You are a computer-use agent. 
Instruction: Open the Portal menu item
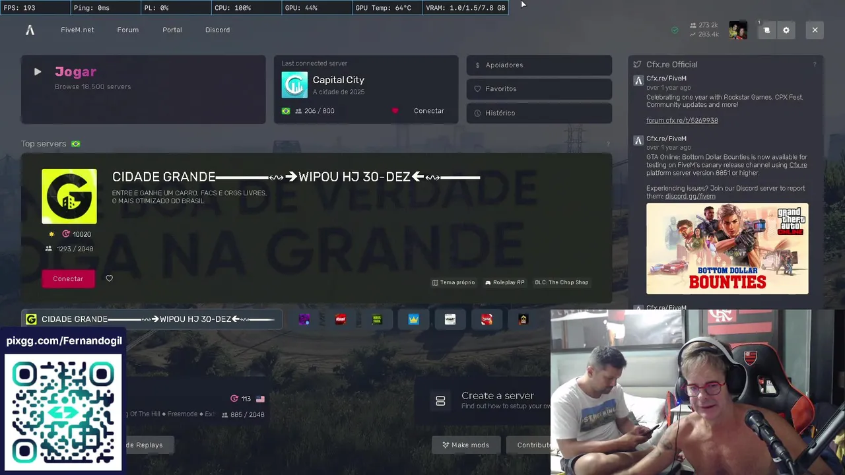[172, 30]
